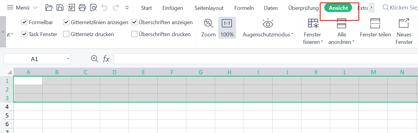Viewport: 418px width, 133px height.
Task: Uncheck the Formelbar checkbox
Action: coord(25,22)
